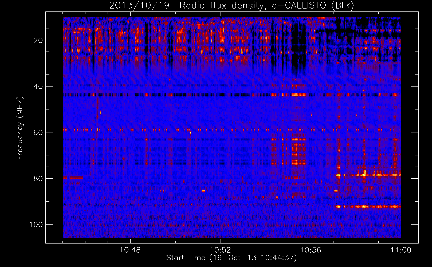
Task: Click the 10:52 time tick label
Action: [x=221, y=250]
